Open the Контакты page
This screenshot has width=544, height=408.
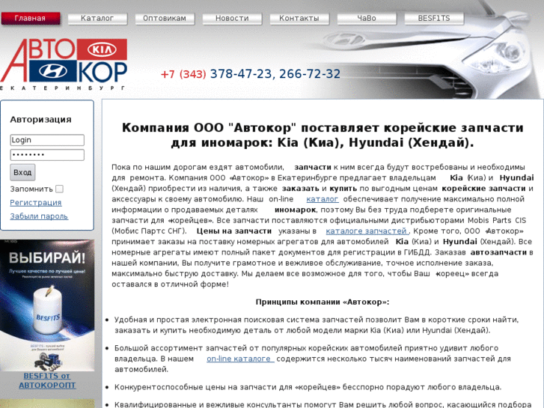pos(299,19)
